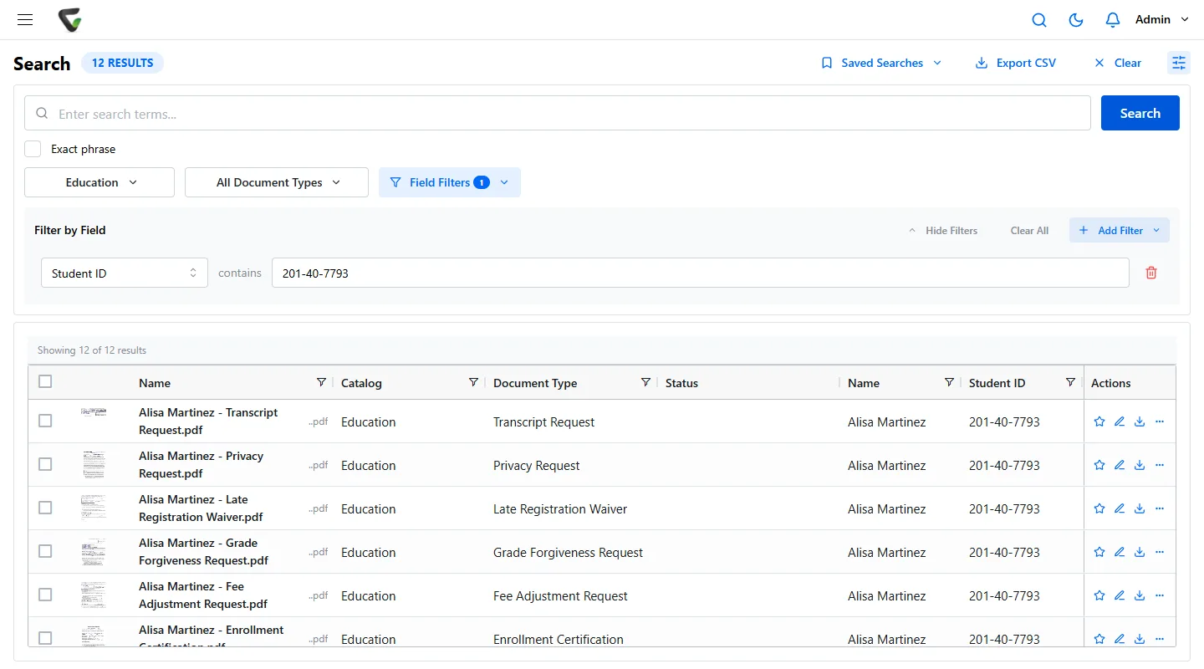Filter the Document Type column
1204x669 pixels.
coord(645,382)
